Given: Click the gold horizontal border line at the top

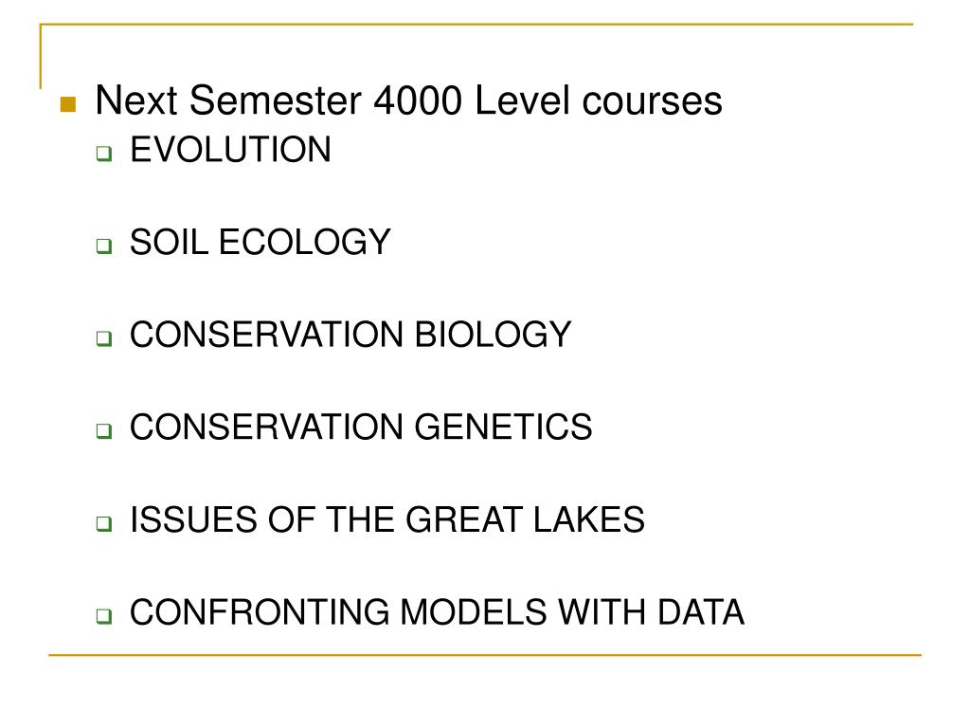Looking at the screenshot, I should point(476,24).
